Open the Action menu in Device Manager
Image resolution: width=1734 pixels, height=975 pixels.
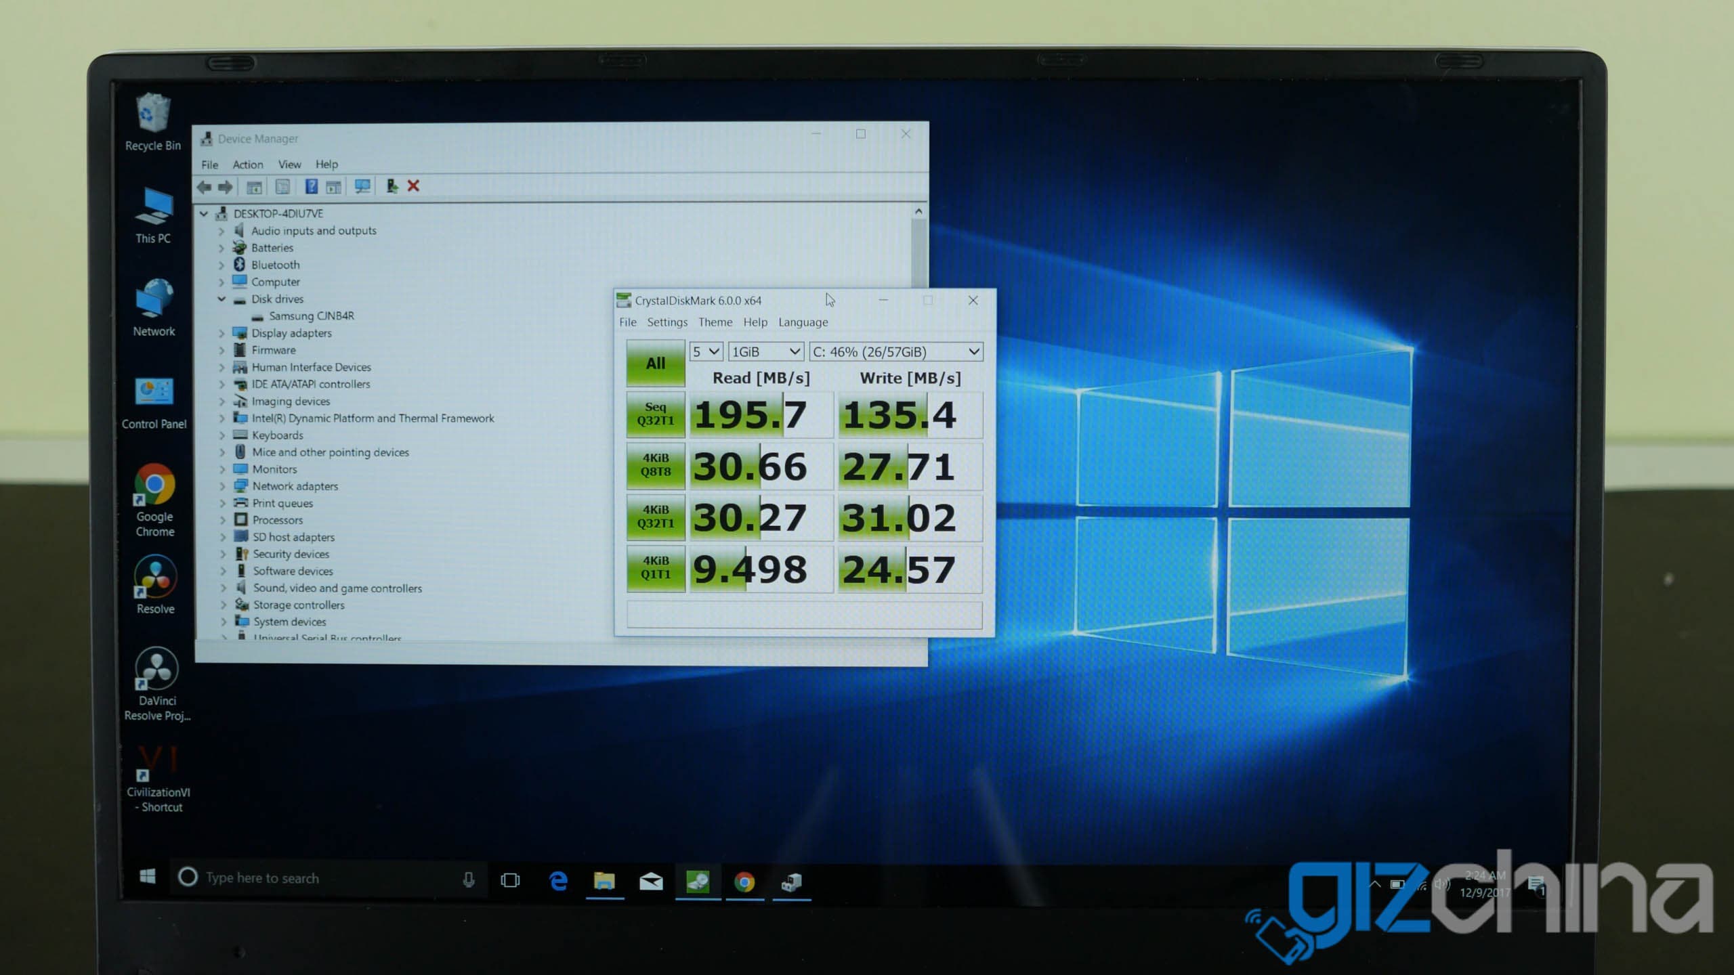click(248, 165)
